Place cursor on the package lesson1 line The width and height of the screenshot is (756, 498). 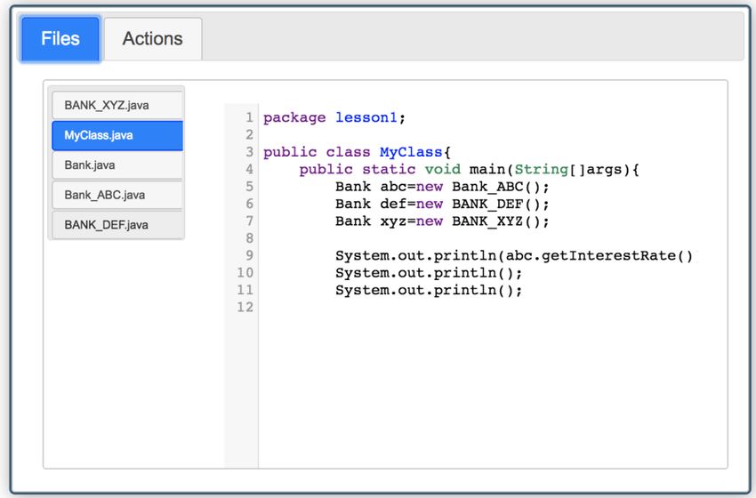tap(334, 117)
